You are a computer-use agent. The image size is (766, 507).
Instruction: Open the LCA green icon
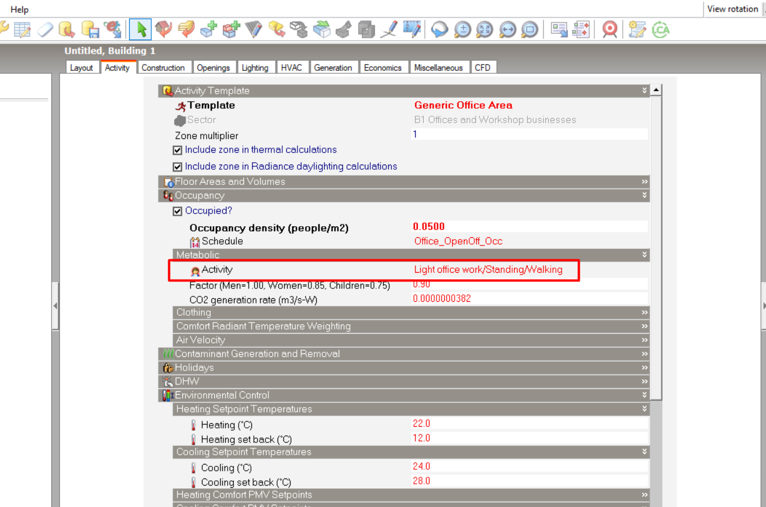[661, 29]
